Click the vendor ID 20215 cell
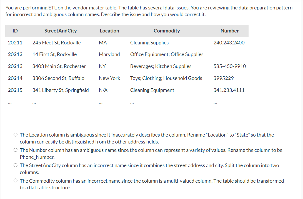The width and height of the screenshot is (303, 199). (15, 90)
